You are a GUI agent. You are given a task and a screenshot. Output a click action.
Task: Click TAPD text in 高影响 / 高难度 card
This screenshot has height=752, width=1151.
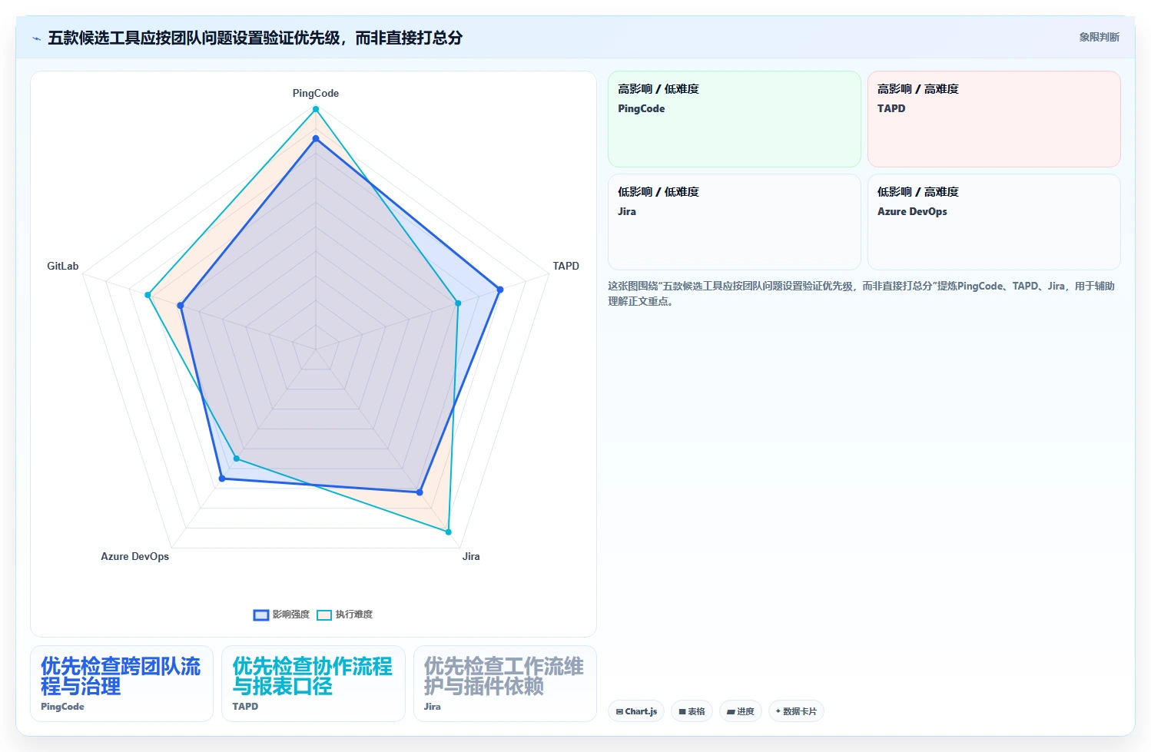[x=891, y=108]
